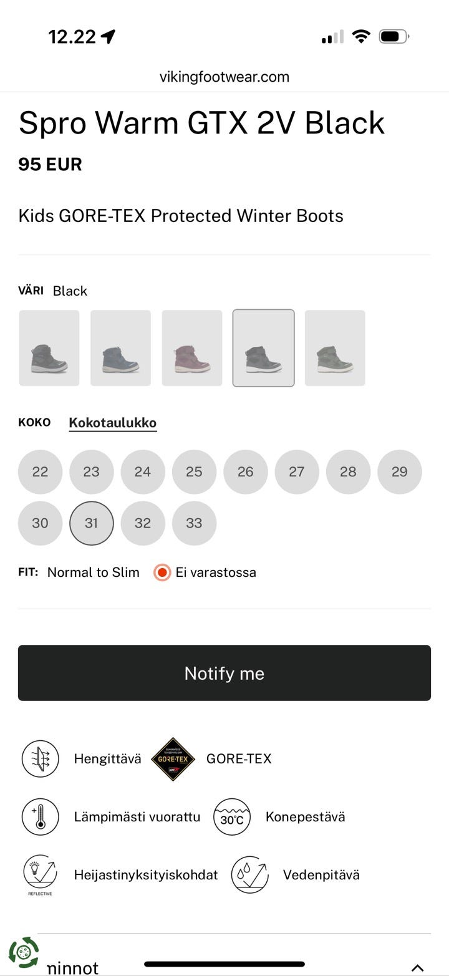Tap the reflective details lightbulb icon
The image size is (449, 976).
41,874
